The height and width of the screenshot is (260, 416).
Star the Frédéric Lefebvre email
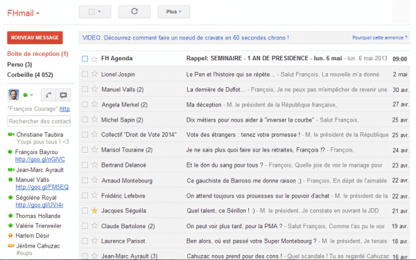(x=94, y=196)
